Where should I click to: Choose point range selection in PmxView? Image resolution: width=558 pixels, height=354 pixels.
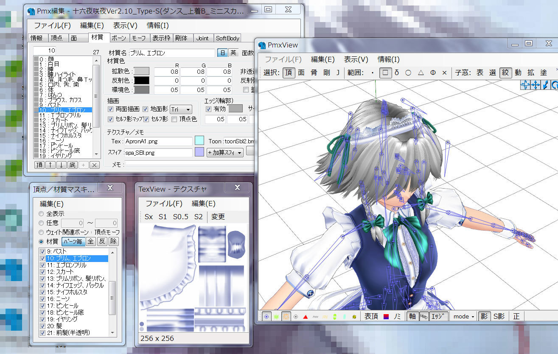point(373,72)
